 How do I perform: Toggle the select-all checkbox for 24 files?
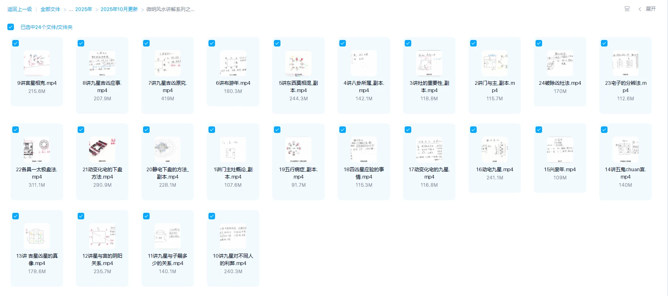pos(11,27)
